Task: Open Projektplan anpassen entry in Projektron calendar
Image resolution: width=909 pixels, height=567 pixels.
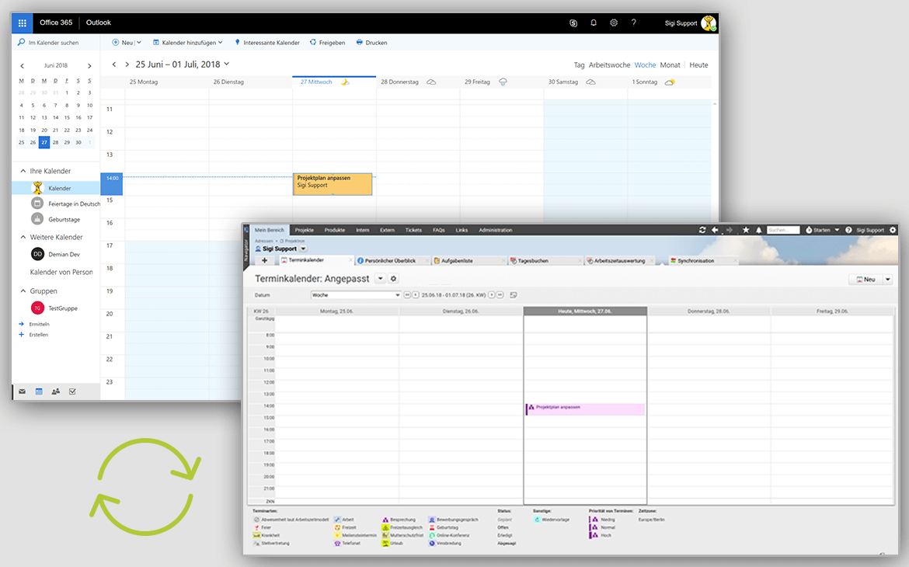Action: [x=585, y=409]
